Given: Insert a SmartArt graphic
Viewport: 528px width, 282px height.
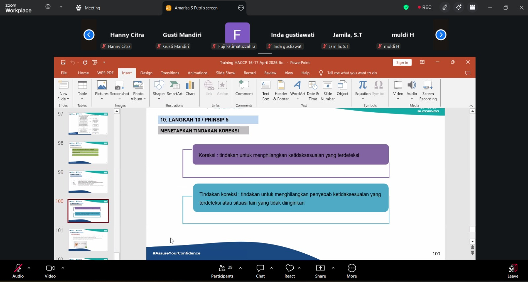Looking at the screenshot, I should pyautogui.click(x=175, y=89).
